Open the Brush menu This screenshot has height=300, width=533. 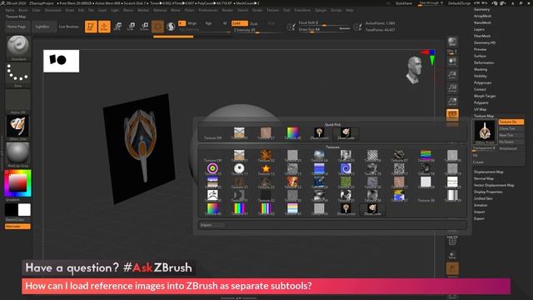pyautogui.click(x=23, y=10)
